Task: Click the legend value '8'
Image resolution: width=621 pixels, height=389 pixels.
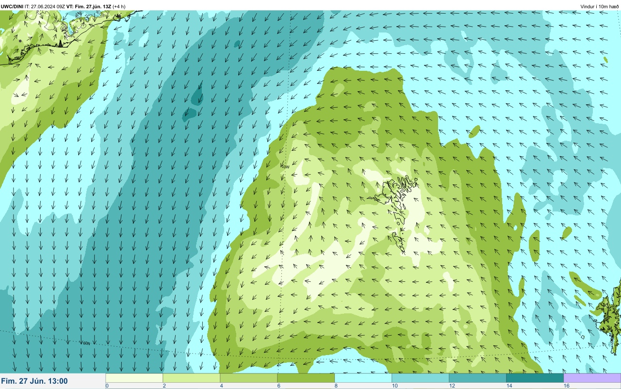Action: [336, 386]
